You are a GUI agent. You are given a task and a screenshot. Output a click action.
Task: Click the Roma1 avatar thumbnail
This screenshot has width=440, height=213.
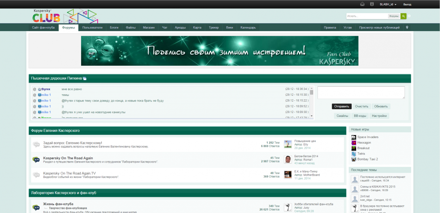(x=288, y=160)
